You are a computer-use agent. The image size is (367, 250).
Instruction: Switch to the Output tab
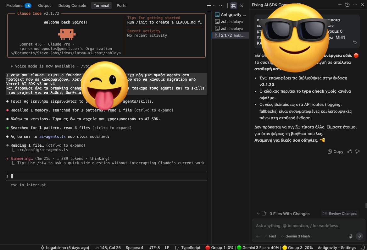point(44,5)
